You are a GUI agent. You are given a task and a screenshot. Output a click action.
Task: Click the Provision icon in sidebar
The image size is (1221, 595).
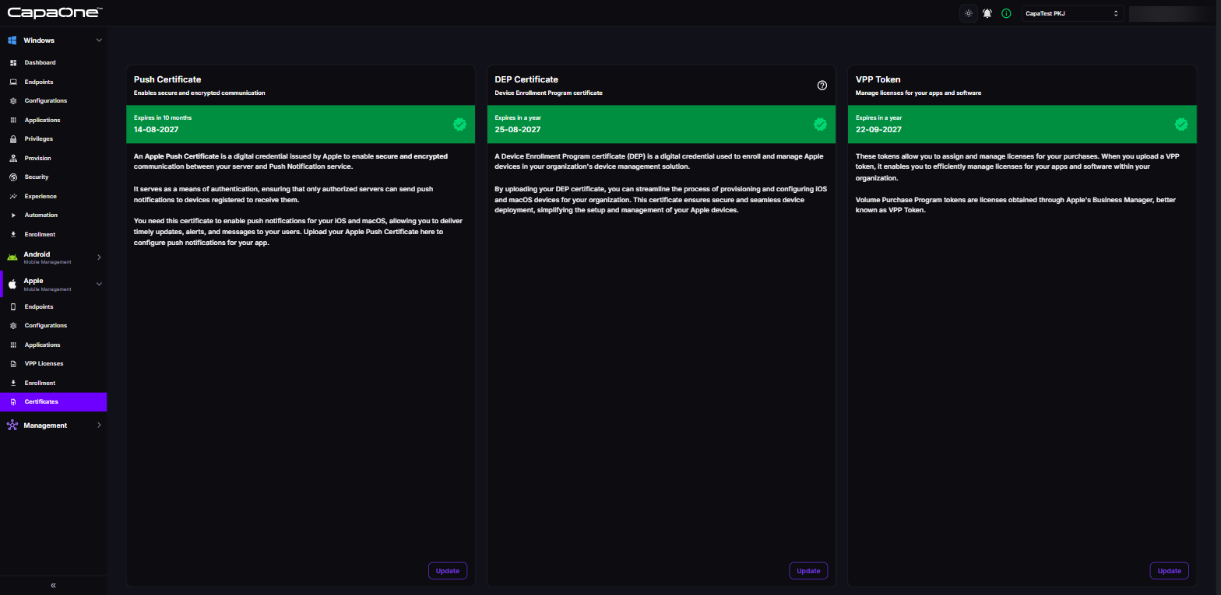tap(13, 158)
